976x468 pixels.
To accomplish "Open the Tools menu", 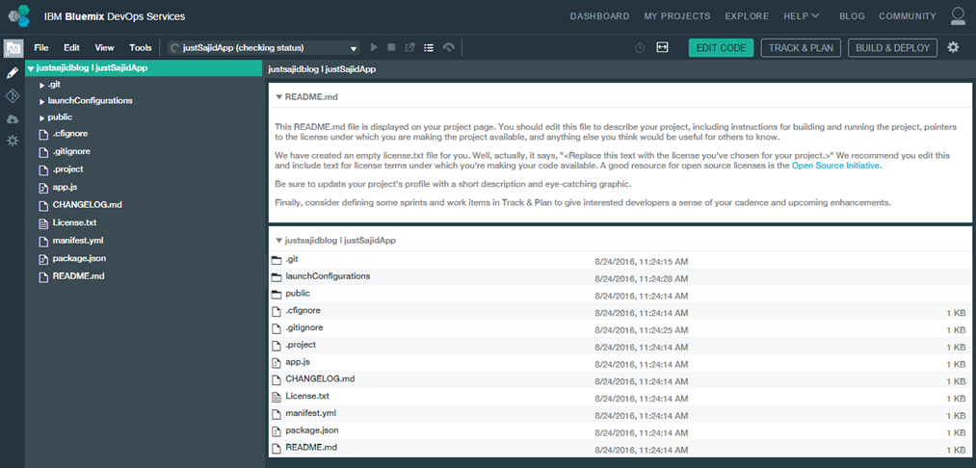I will tap(141, 48).
